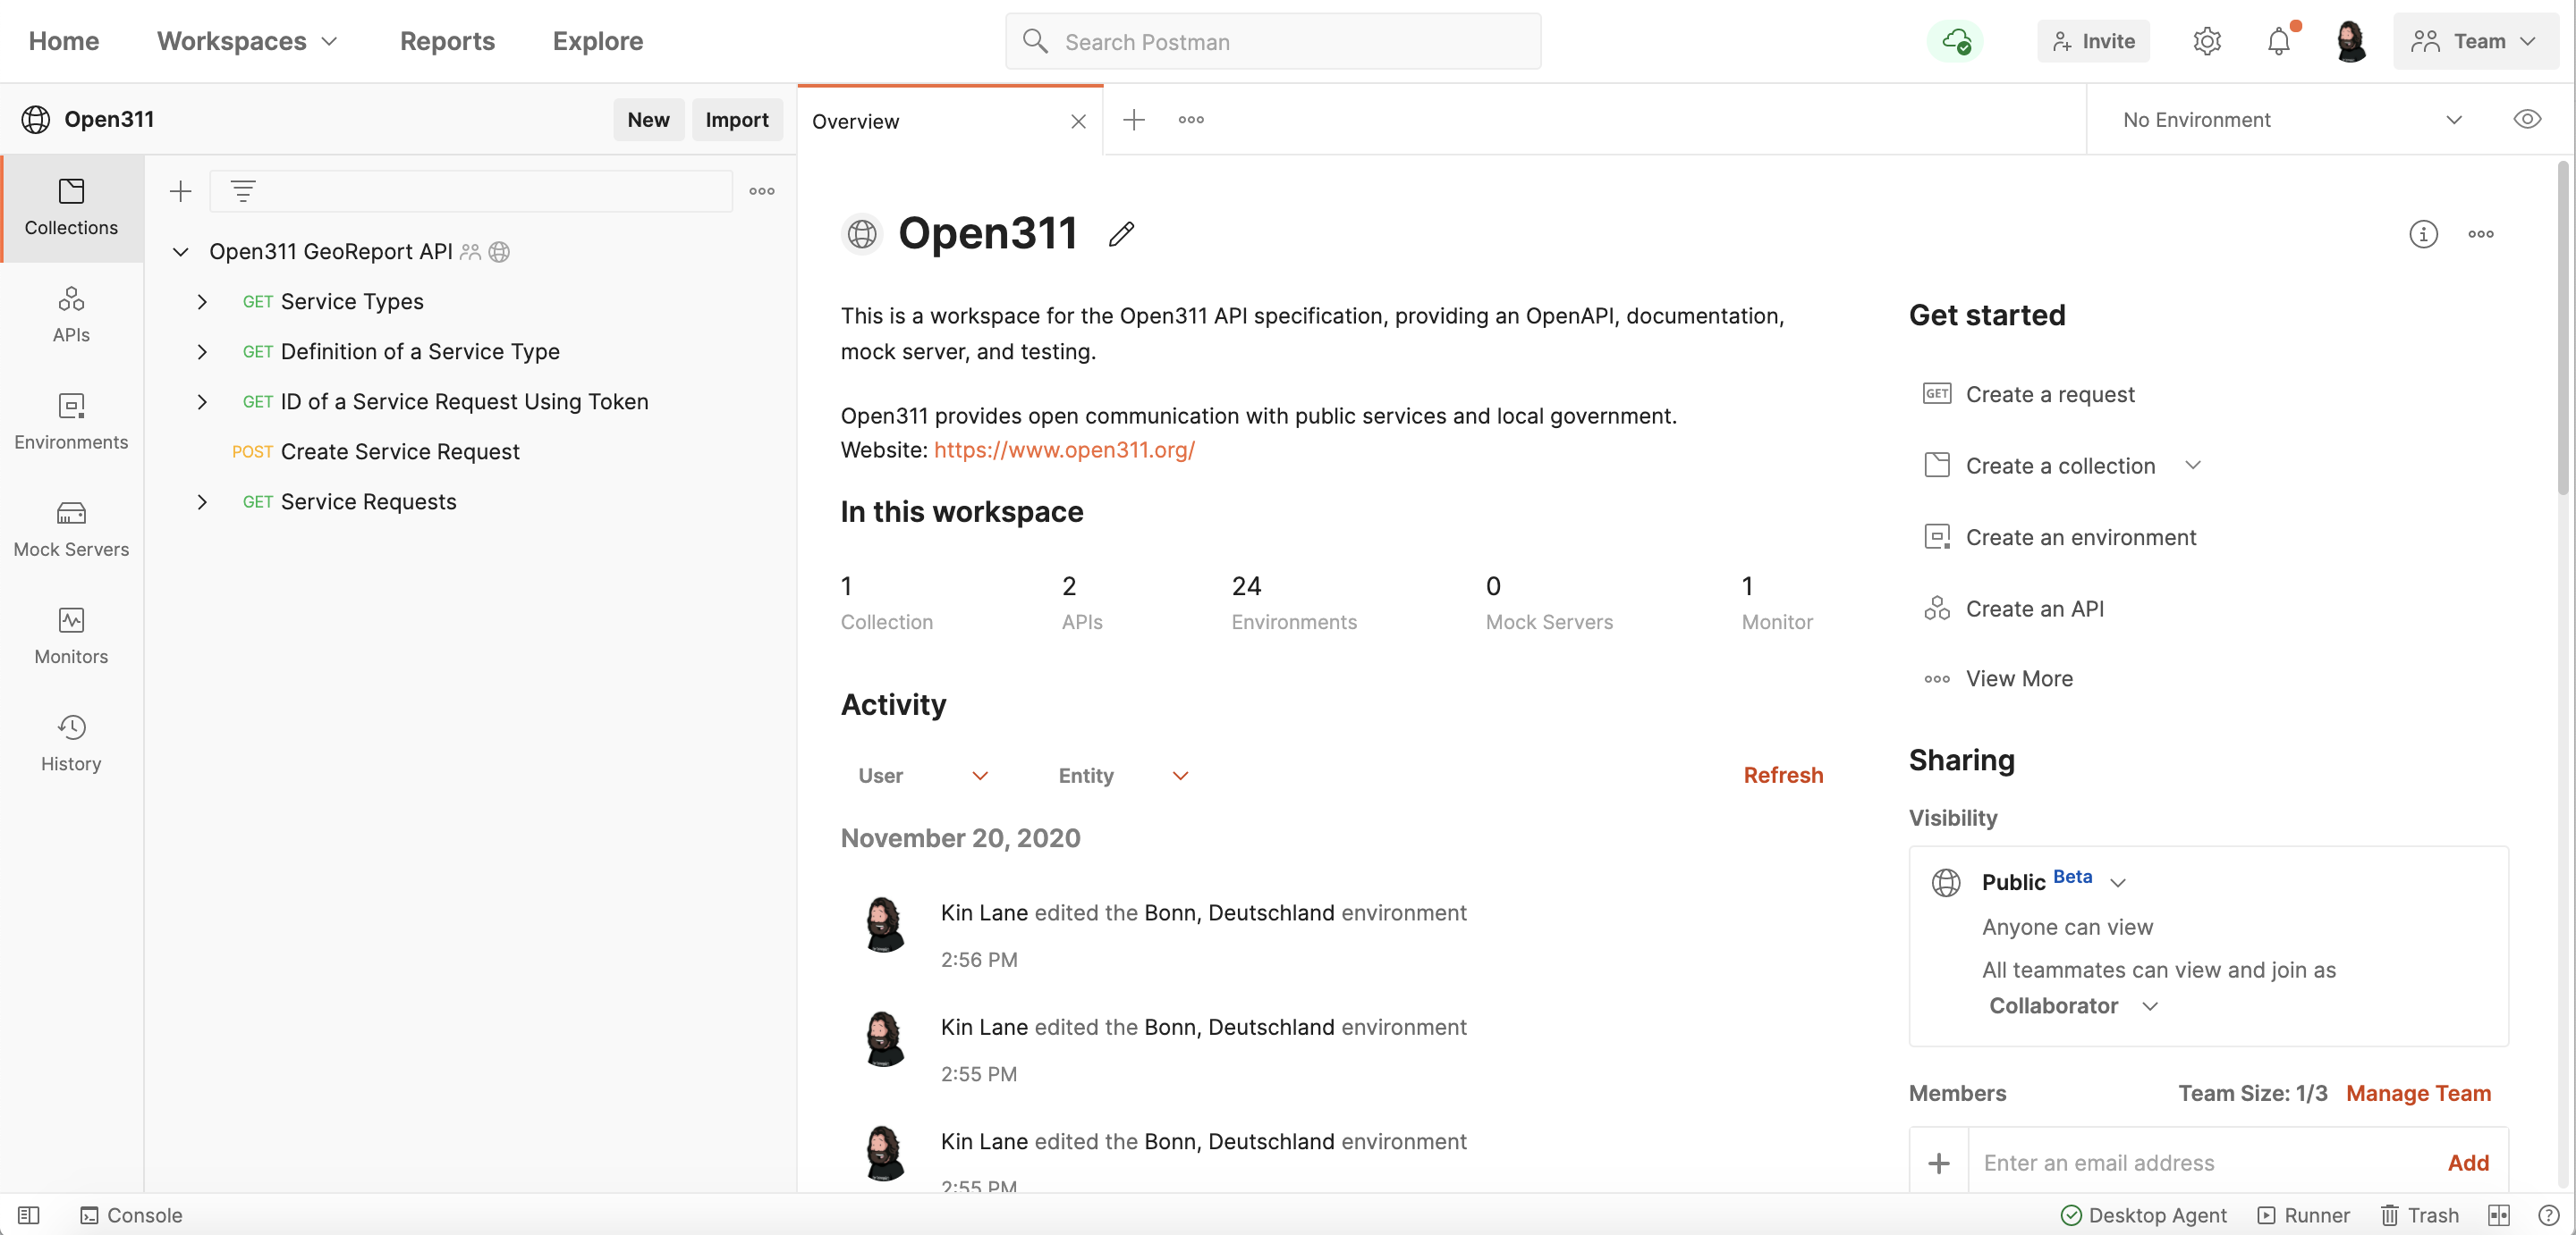
Task: Click the Desktop Agent status indicator
Action: 2143,1215
